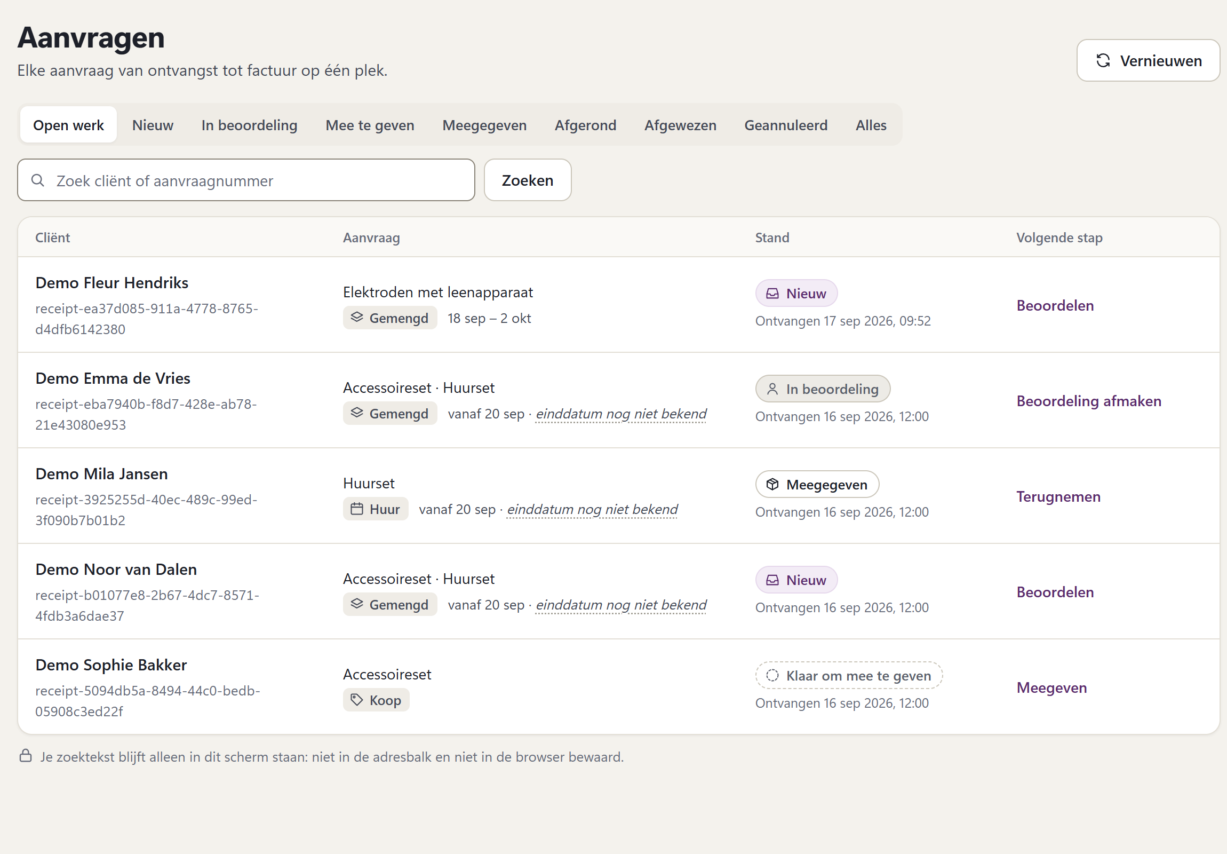The image size is (1227, 854).
Task: Click einddatum nog niet bekend in Mila Jansen row
Action: coord(592,509)
